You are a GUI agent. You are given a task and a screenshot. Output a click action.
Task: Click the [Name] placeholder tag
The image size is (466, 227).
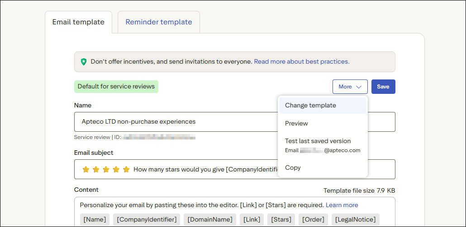[x=95, y=220]
